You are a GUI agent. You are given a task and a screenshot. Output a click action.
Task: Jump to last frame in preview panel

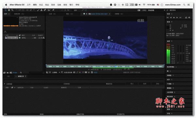click(180, 18)
